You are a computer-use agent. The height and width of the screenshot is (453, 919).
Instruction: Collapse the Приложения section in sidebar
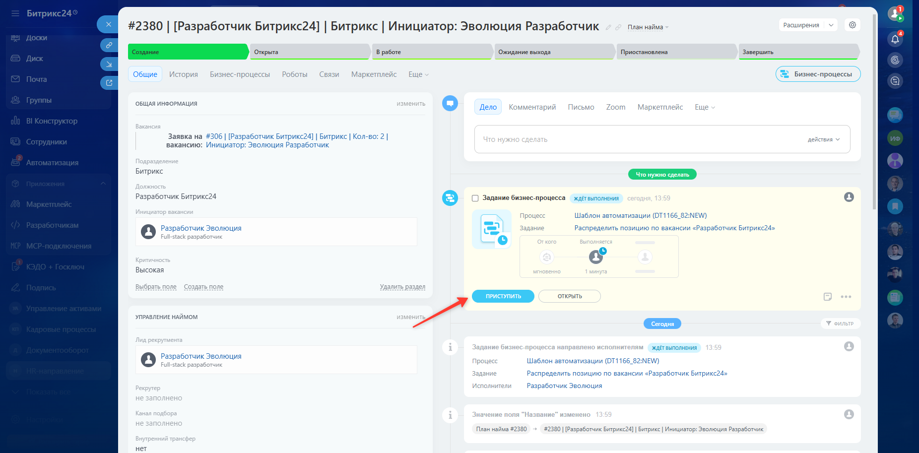pos(103,184)
